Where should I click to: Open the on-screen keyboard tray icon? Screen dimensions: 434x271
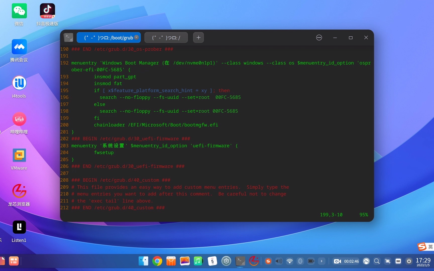pos(398,261)
